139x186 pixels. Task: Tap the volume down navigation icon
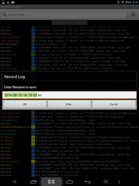15,182
